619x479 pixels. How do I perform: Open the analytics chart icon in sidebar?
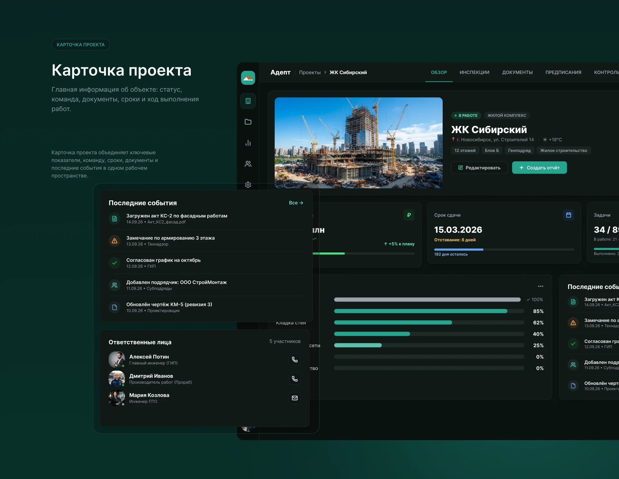coord(248,143)
